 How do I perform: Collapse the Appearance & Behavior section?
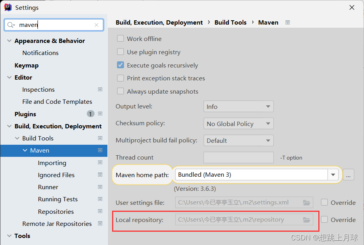pyautogui.click(x=9, y=41)
